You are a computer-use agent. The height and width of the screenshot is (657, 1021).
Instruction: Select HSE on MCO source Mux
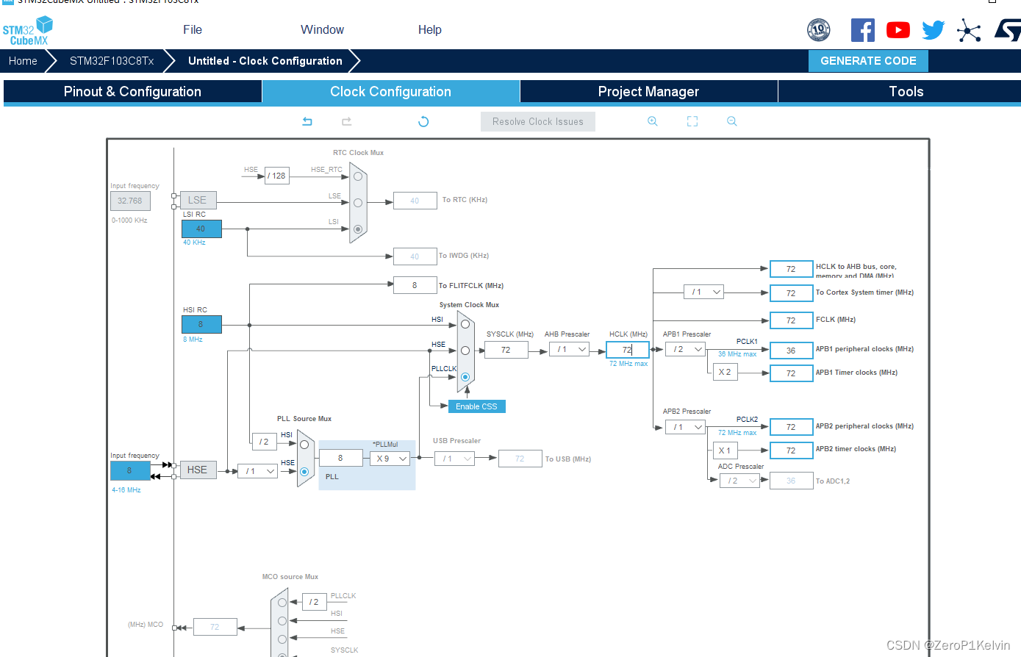(282, 639)
